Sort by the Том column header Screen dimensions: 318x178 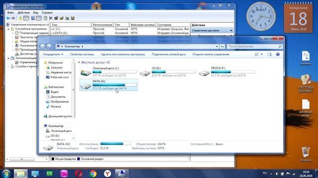coord(71,25)
